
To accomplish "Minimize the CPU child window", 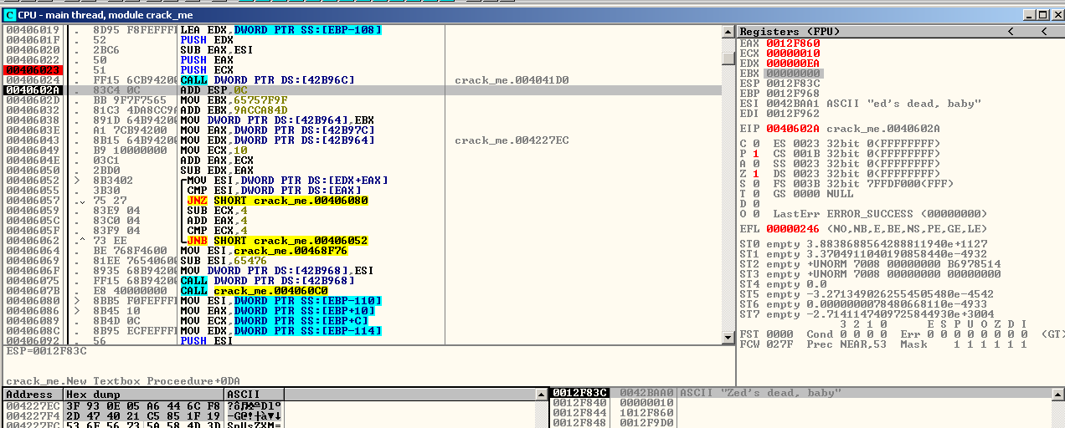I will (1030, 15).
